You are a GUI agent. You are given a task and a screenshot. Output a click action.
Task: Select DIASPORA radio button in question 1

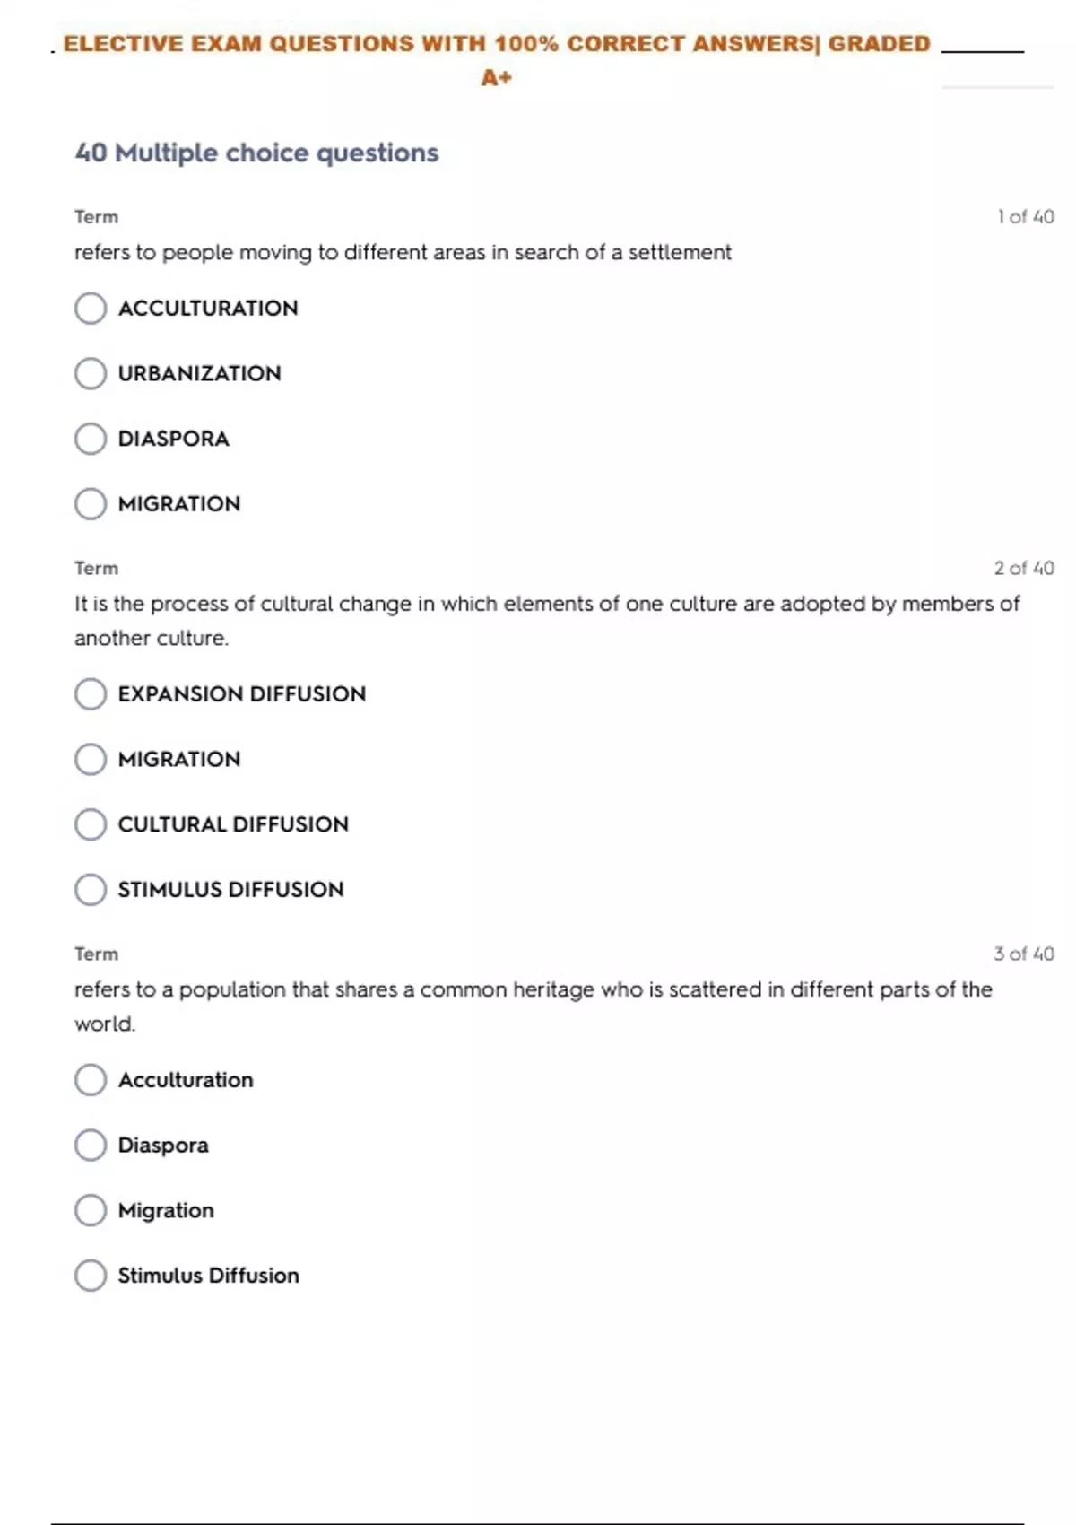[91, 439]
